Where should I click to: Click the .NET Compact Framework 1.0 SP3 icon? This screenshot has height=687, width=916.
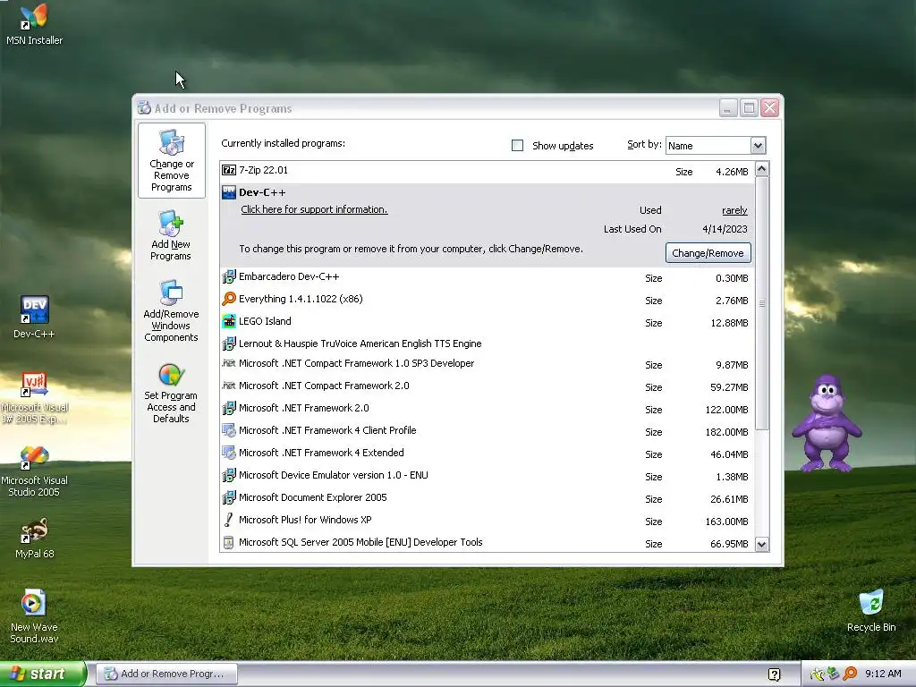click(x=229, y=363)
